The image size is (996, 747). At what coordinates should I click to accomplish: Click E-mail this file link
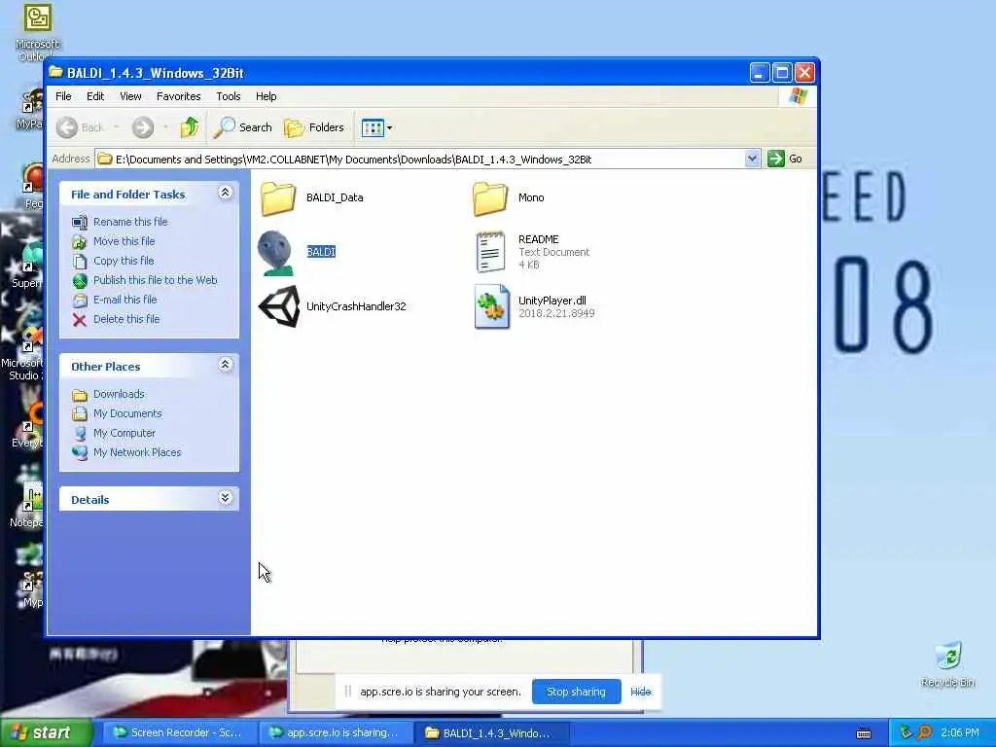[125, 300]
